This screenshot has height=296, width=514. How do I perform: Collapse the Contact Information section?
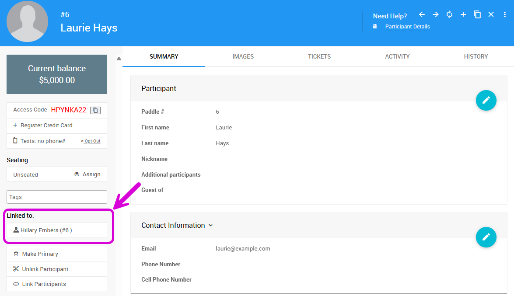(x=211, y=225)
